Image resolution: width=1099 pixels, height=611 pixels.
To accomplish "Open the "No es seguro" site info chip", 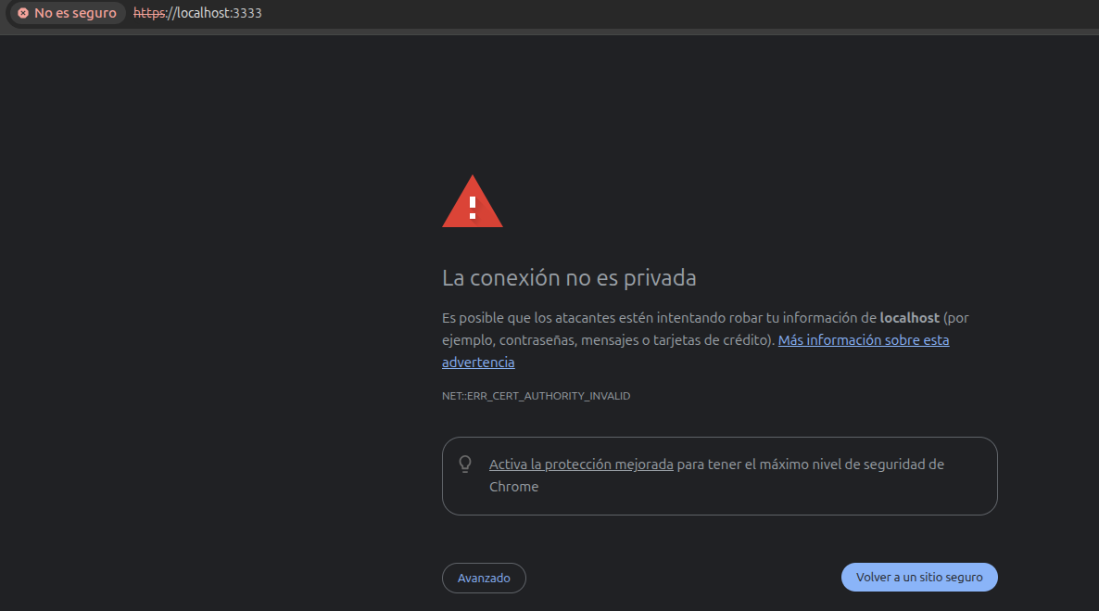I will point(68,13).
